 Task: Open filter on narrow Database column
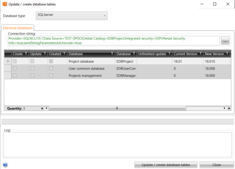click(134, 54)
